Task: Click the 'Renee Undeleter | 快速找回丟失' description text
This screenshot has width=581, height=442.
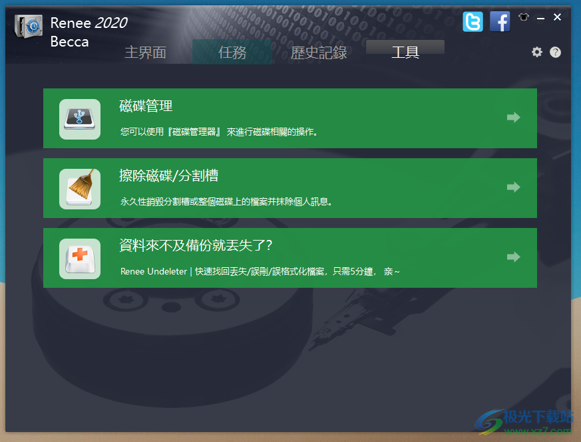Action: [260, 271]
